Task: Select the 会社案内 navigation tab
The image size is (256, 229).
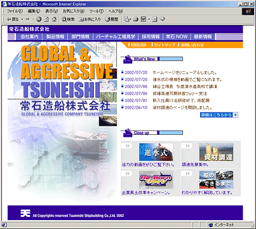Action: pos(29,37)
